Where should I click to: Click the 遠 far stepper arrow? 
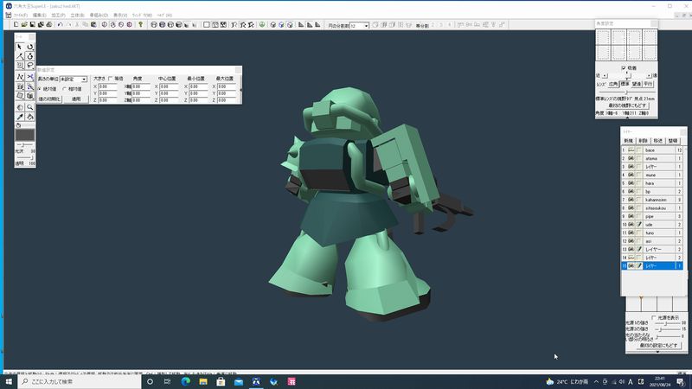[649, 76]
